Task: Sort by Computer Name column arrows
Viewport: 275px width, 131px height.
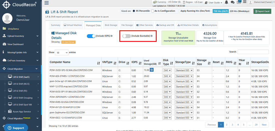Action: 99,63
